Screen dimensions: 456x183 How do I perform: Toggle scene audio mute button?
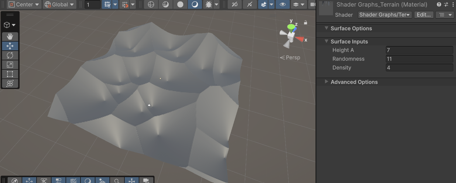tap(250, 4)
